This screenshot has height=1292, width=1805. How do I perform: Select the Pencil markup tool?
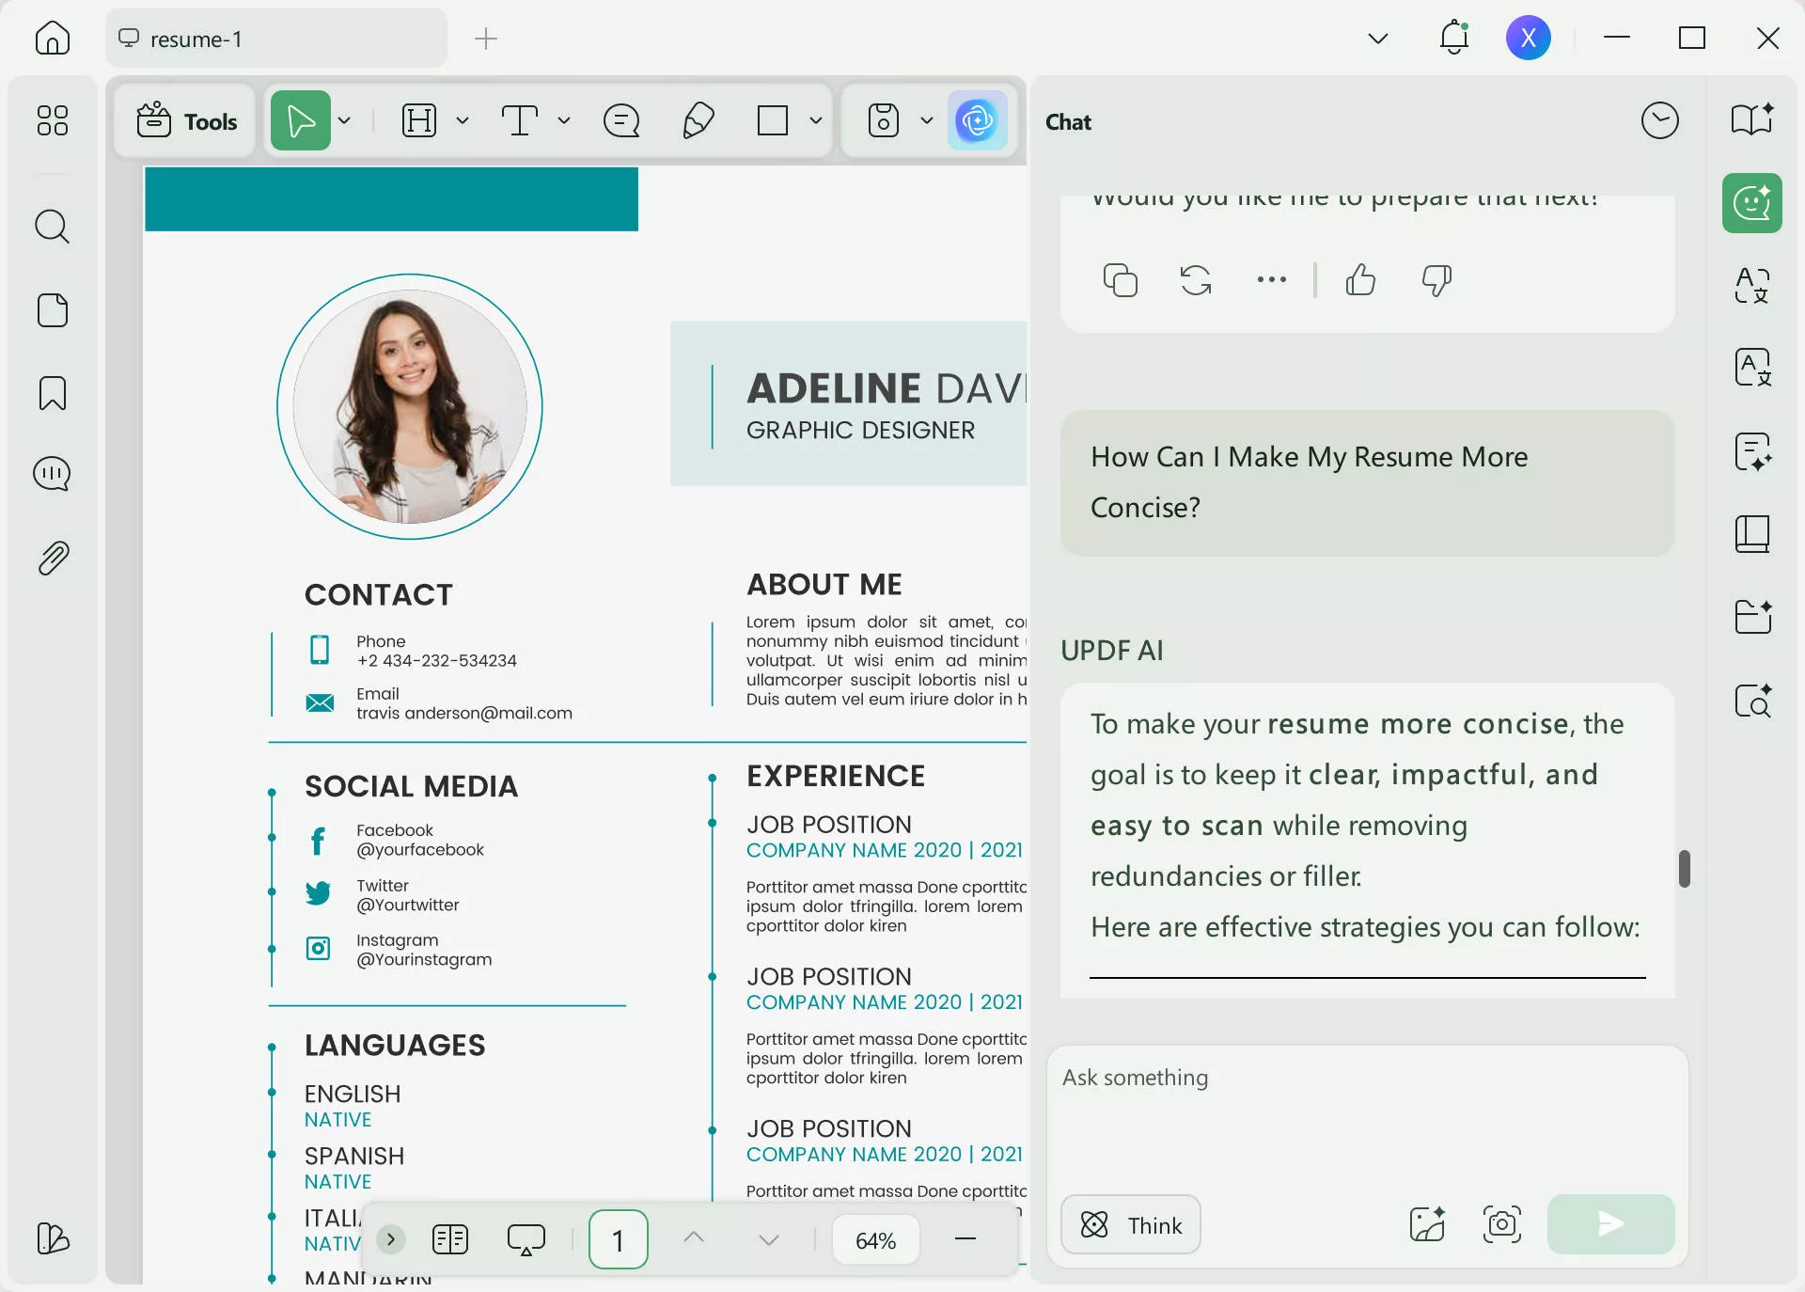(x=698, y=120)
